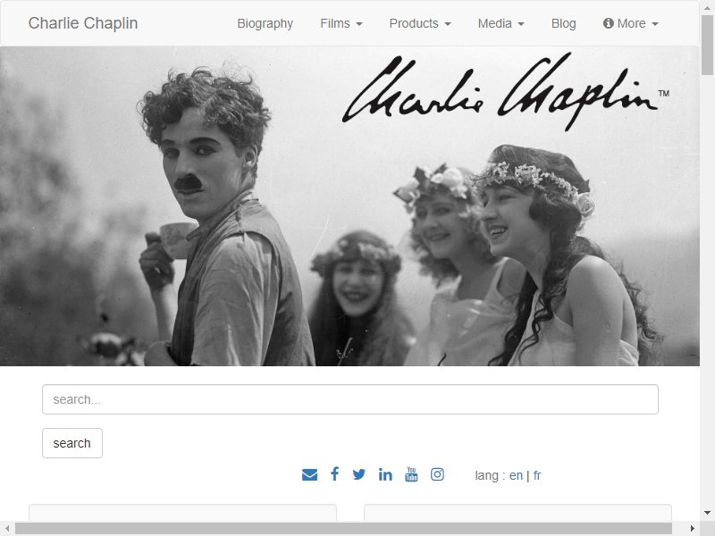Visit the Facebook page icon
The height and width of the screenshot is (536, 715).
(x=334, y=474)
